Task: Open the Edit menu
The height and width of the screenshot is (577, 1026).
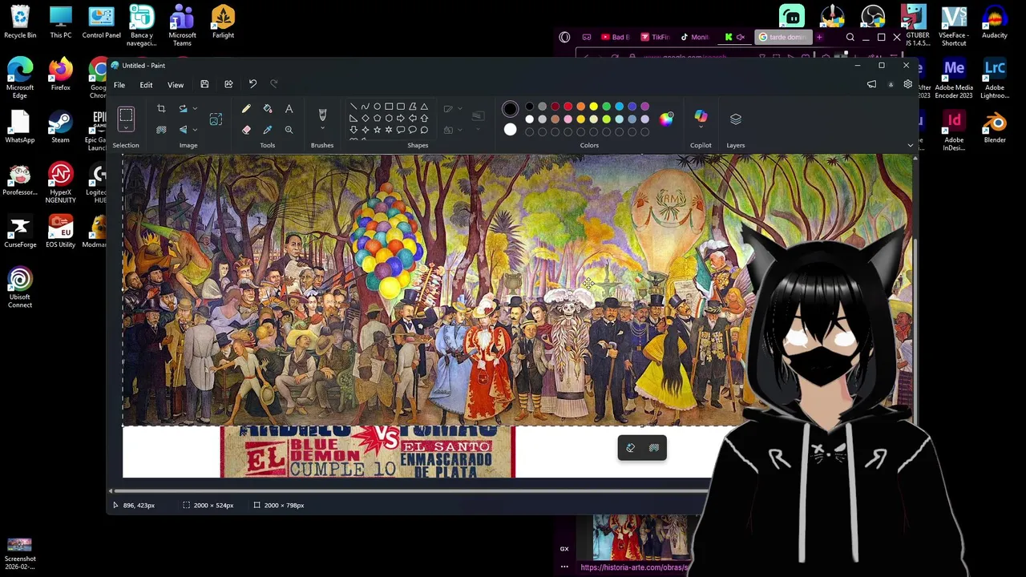Action: click(x=146, y=85)
